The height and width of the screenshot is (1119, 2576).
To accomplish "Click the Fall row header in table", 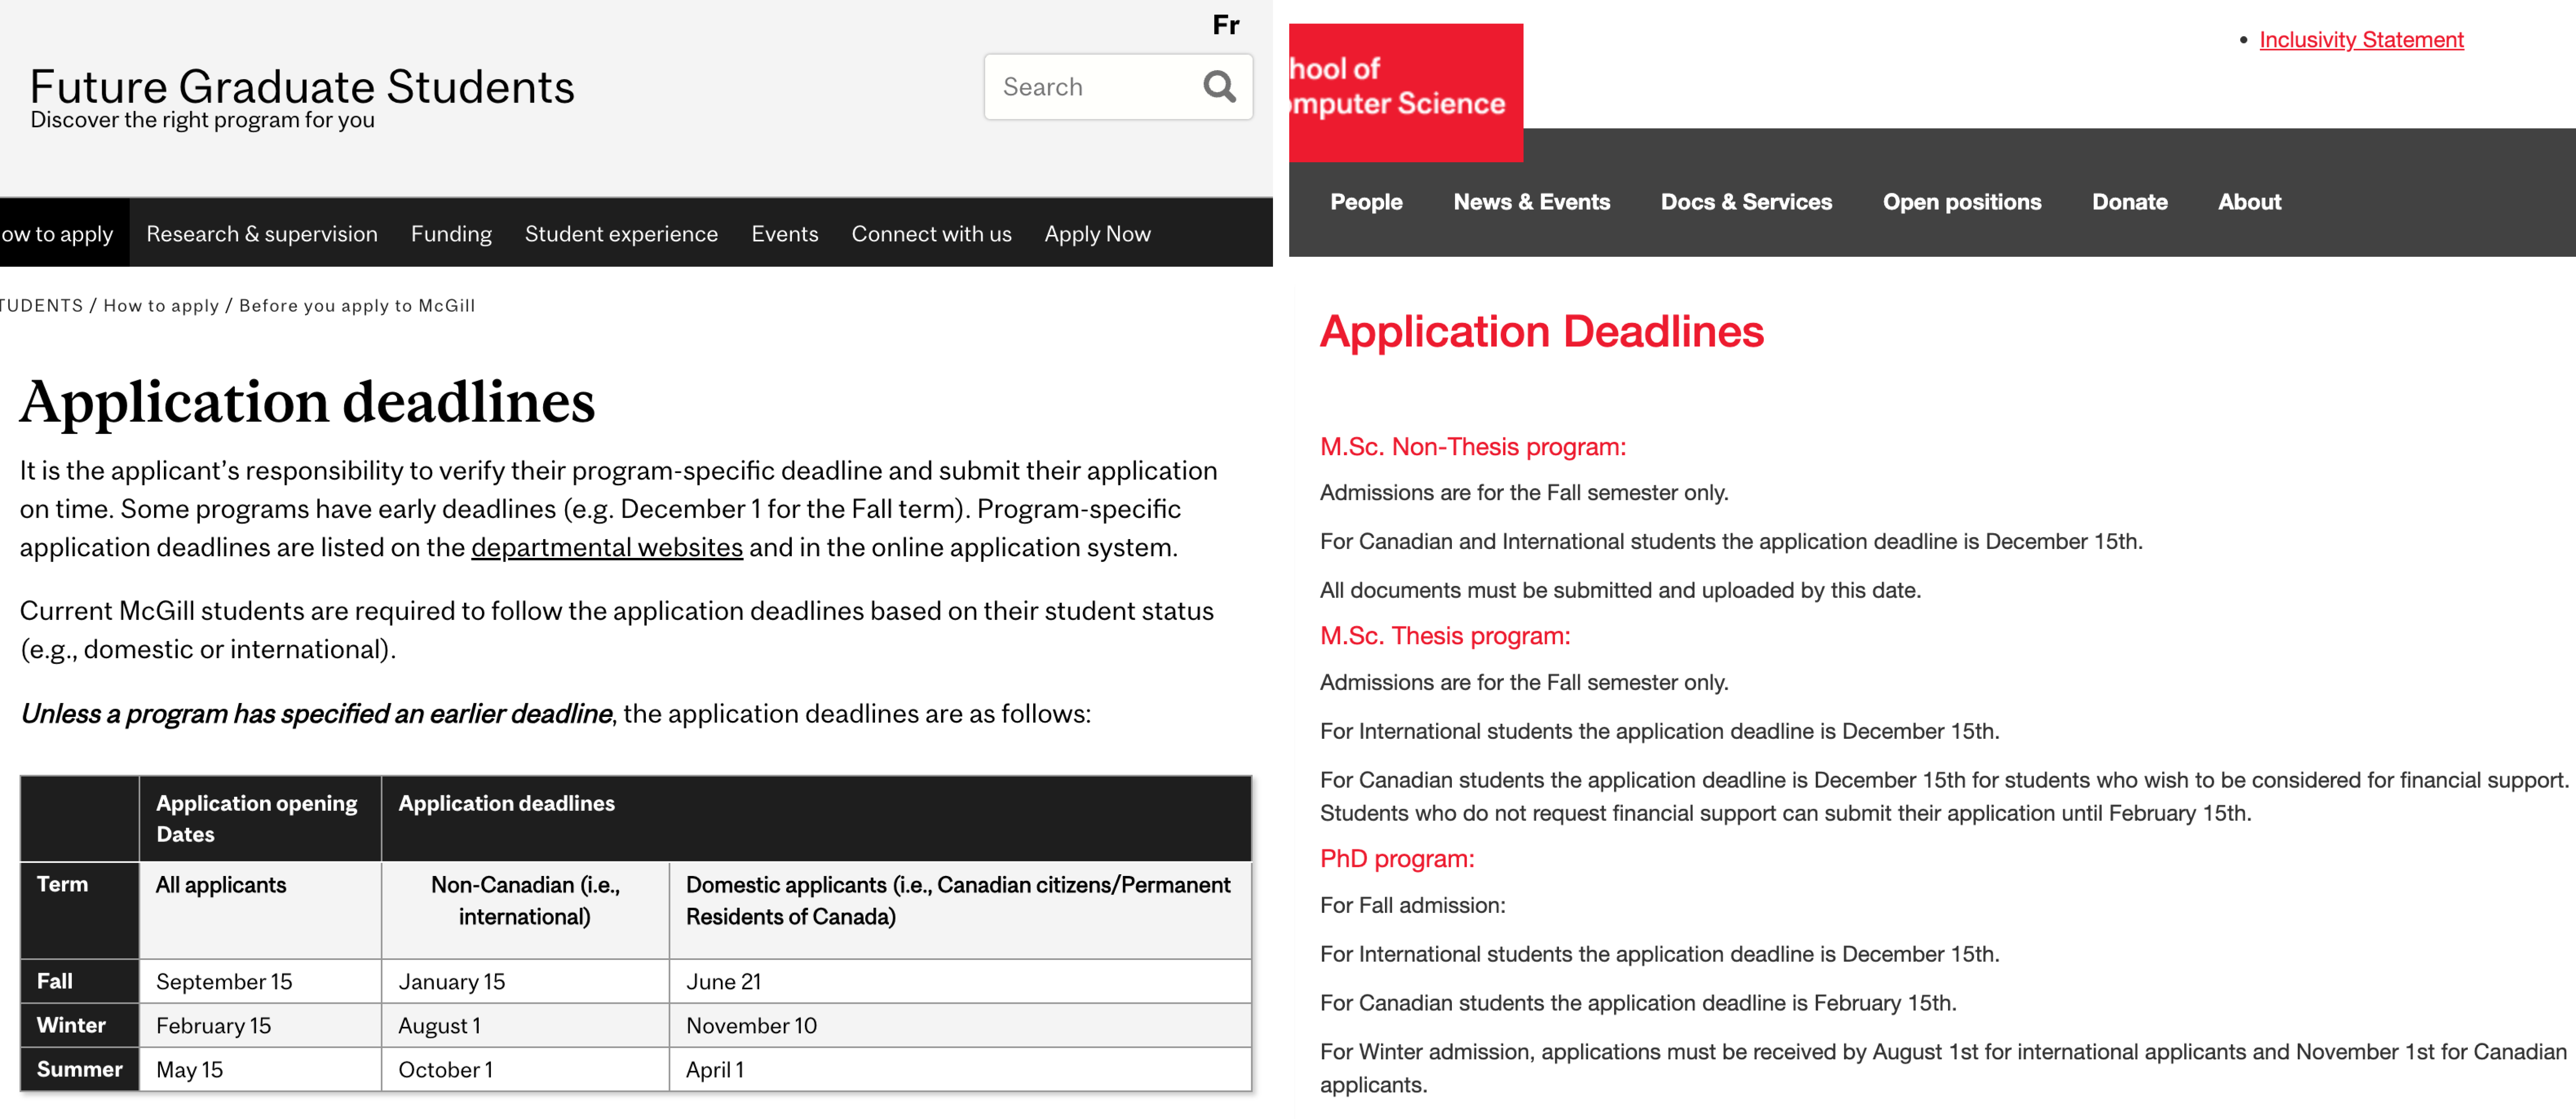I will [x=79, y=981].
